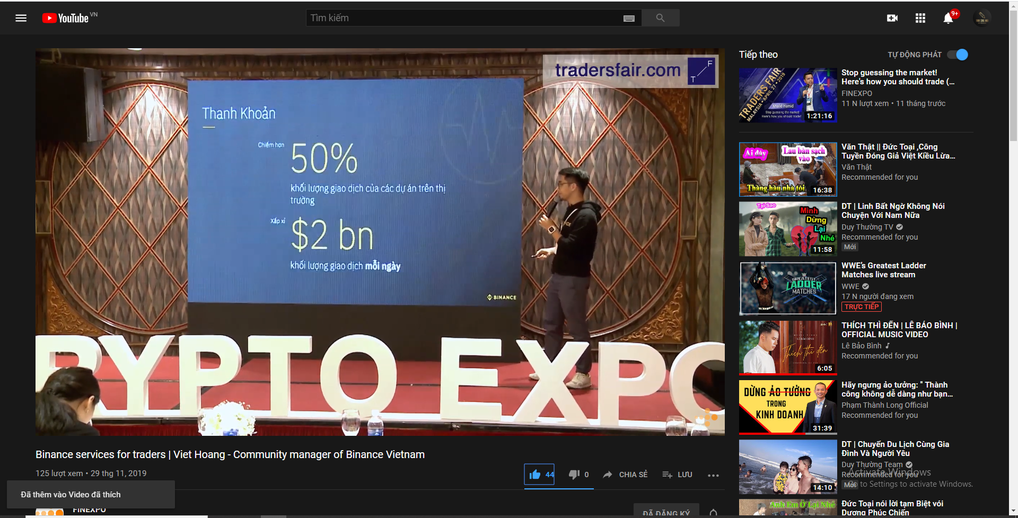Open the on-screen keyboard in search box
The width and height of the screenshot is (1018, 518).
tap(629, 18)
